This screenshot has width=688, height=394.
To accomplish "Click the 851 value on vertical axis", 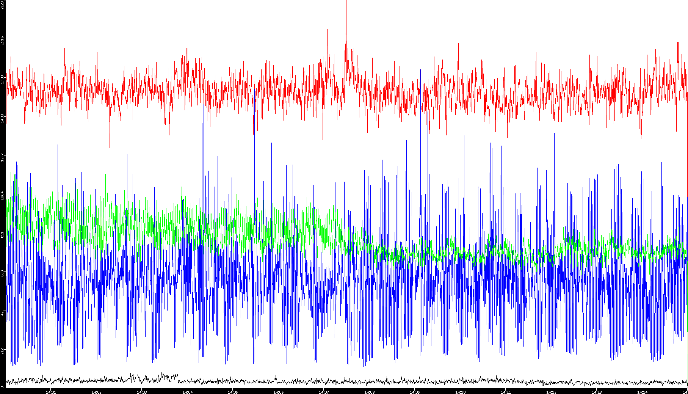I will click(2, 235).
